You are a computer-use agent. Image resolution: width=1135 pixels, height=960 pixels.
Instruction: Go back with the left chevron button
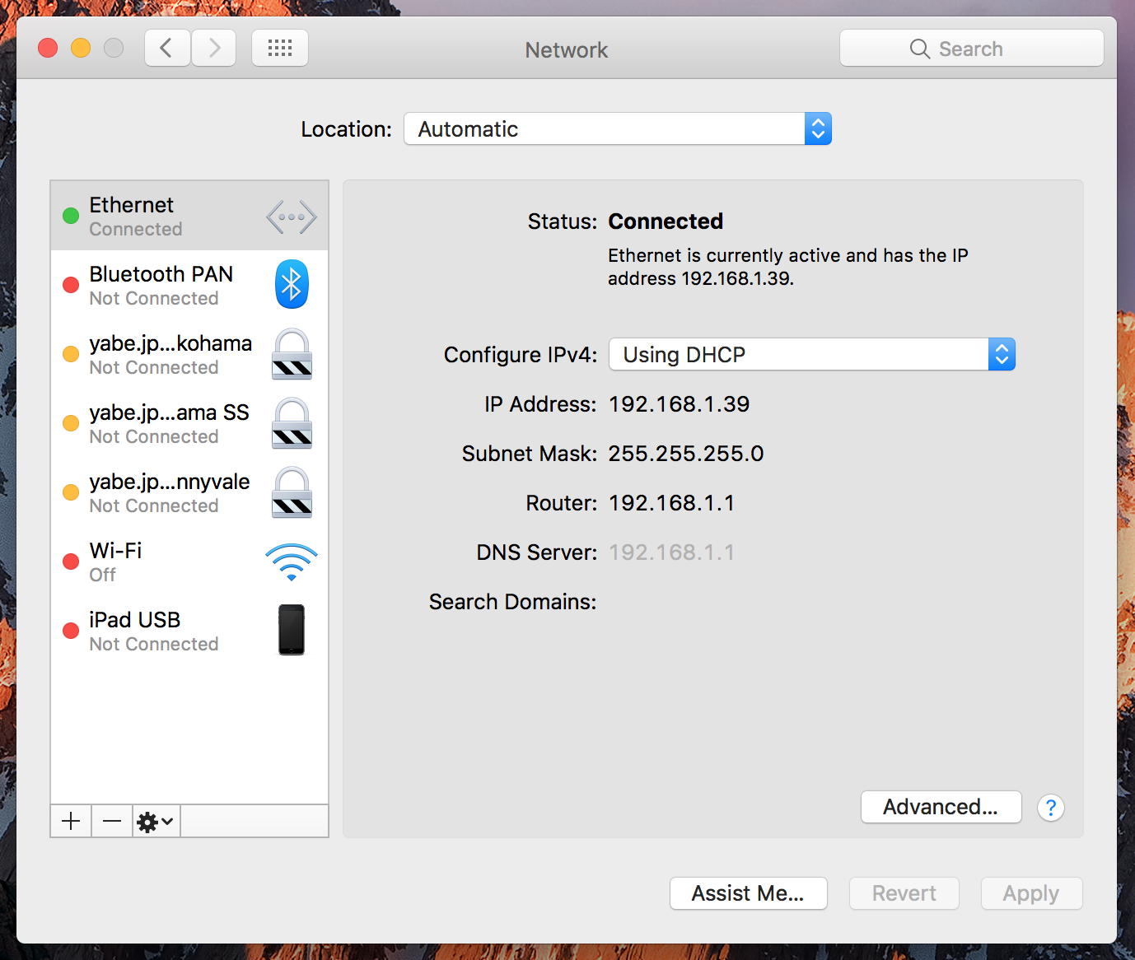tap(167, 48)
